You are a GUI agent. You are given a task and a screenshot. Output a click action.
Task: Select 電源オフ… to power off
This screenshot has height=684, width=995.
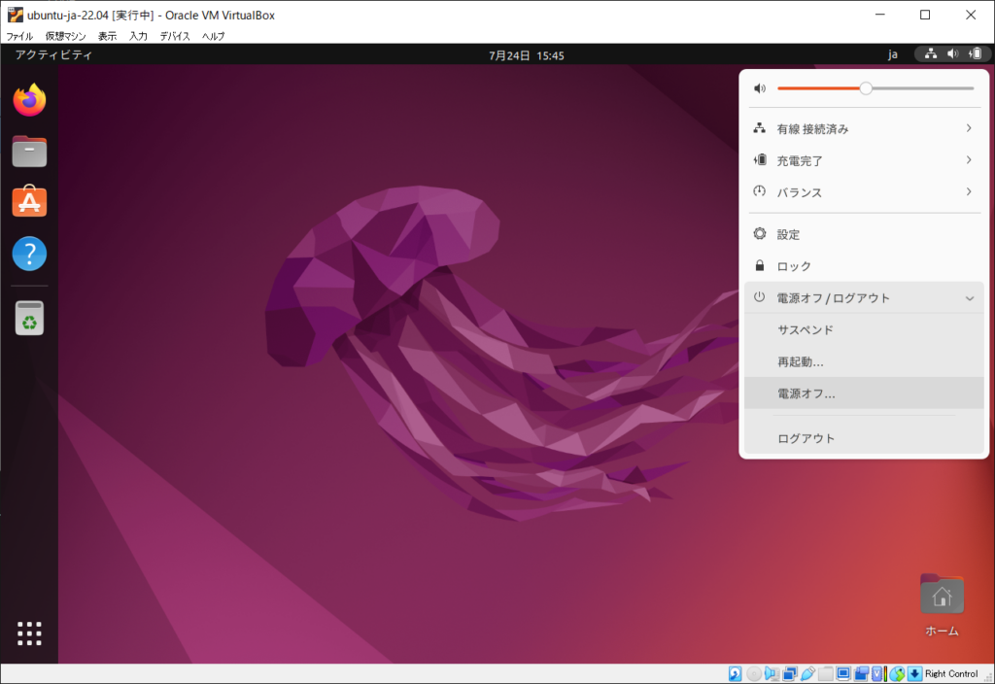pos(806,393)
